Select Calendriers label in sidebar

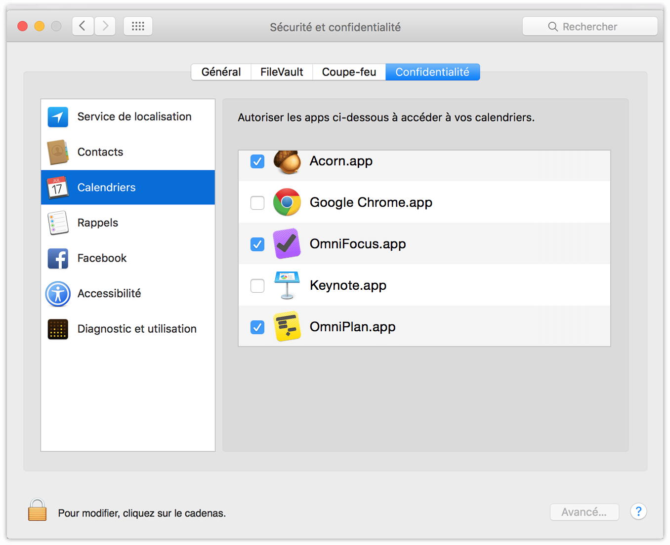coord(106,188)
